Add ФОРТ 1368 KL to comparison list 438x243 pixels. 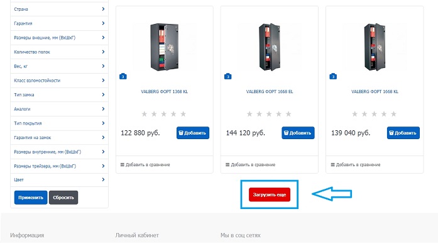point(145,164)
